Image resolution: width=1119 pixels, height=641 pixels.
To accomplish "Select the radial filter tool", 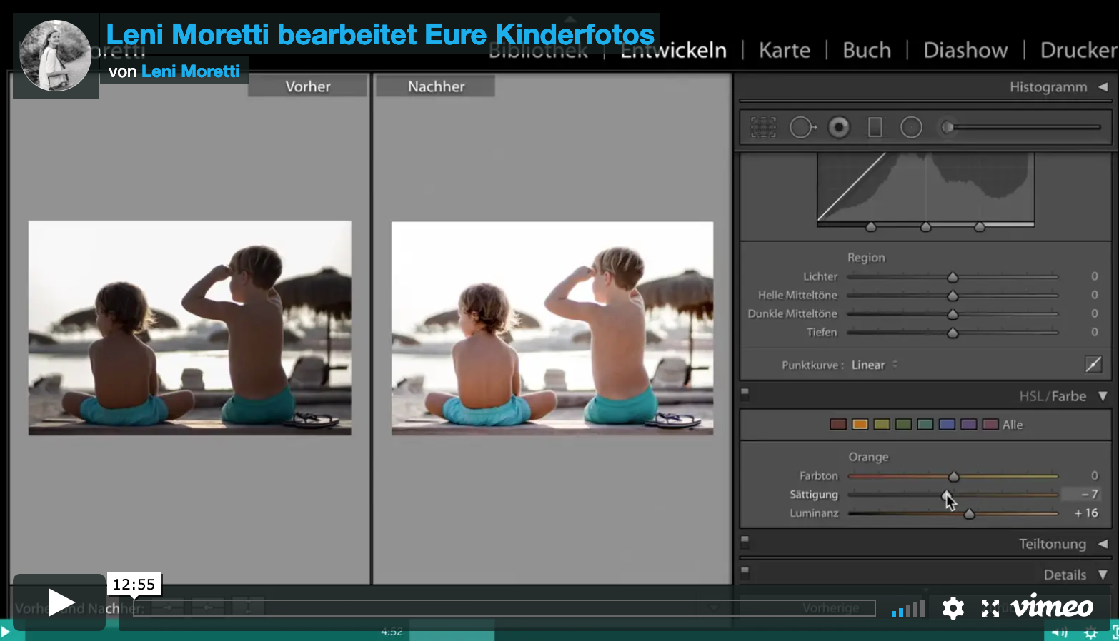I will [x=911, y=128].
